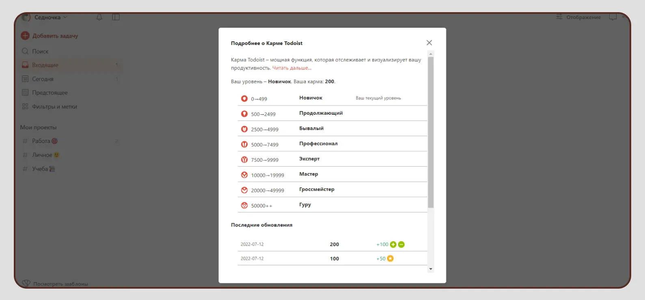Click the hash icon next to Работа
Image resolution: width=645 pixels, height=300 pixels.
25,141
